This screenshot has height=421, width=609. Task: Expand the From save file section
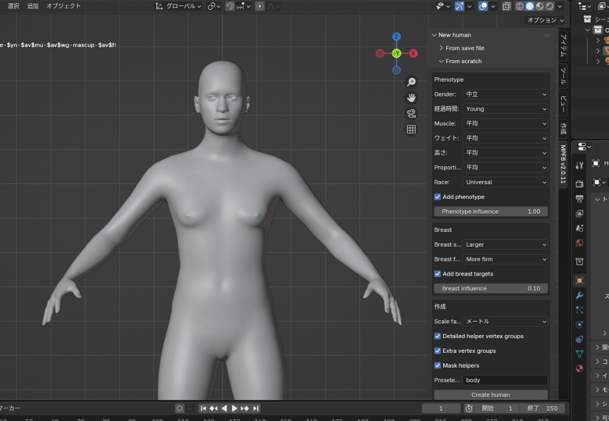464,48
